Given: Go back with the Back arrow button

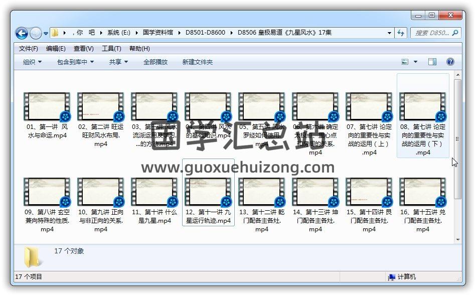Looking at the screenshot, I should click(22, 33).
